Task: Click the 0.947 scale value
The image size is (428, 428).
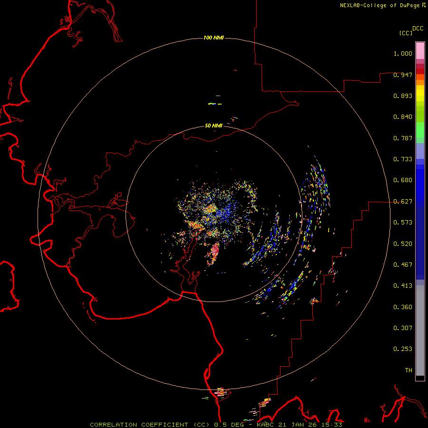Action: (403, 75)
